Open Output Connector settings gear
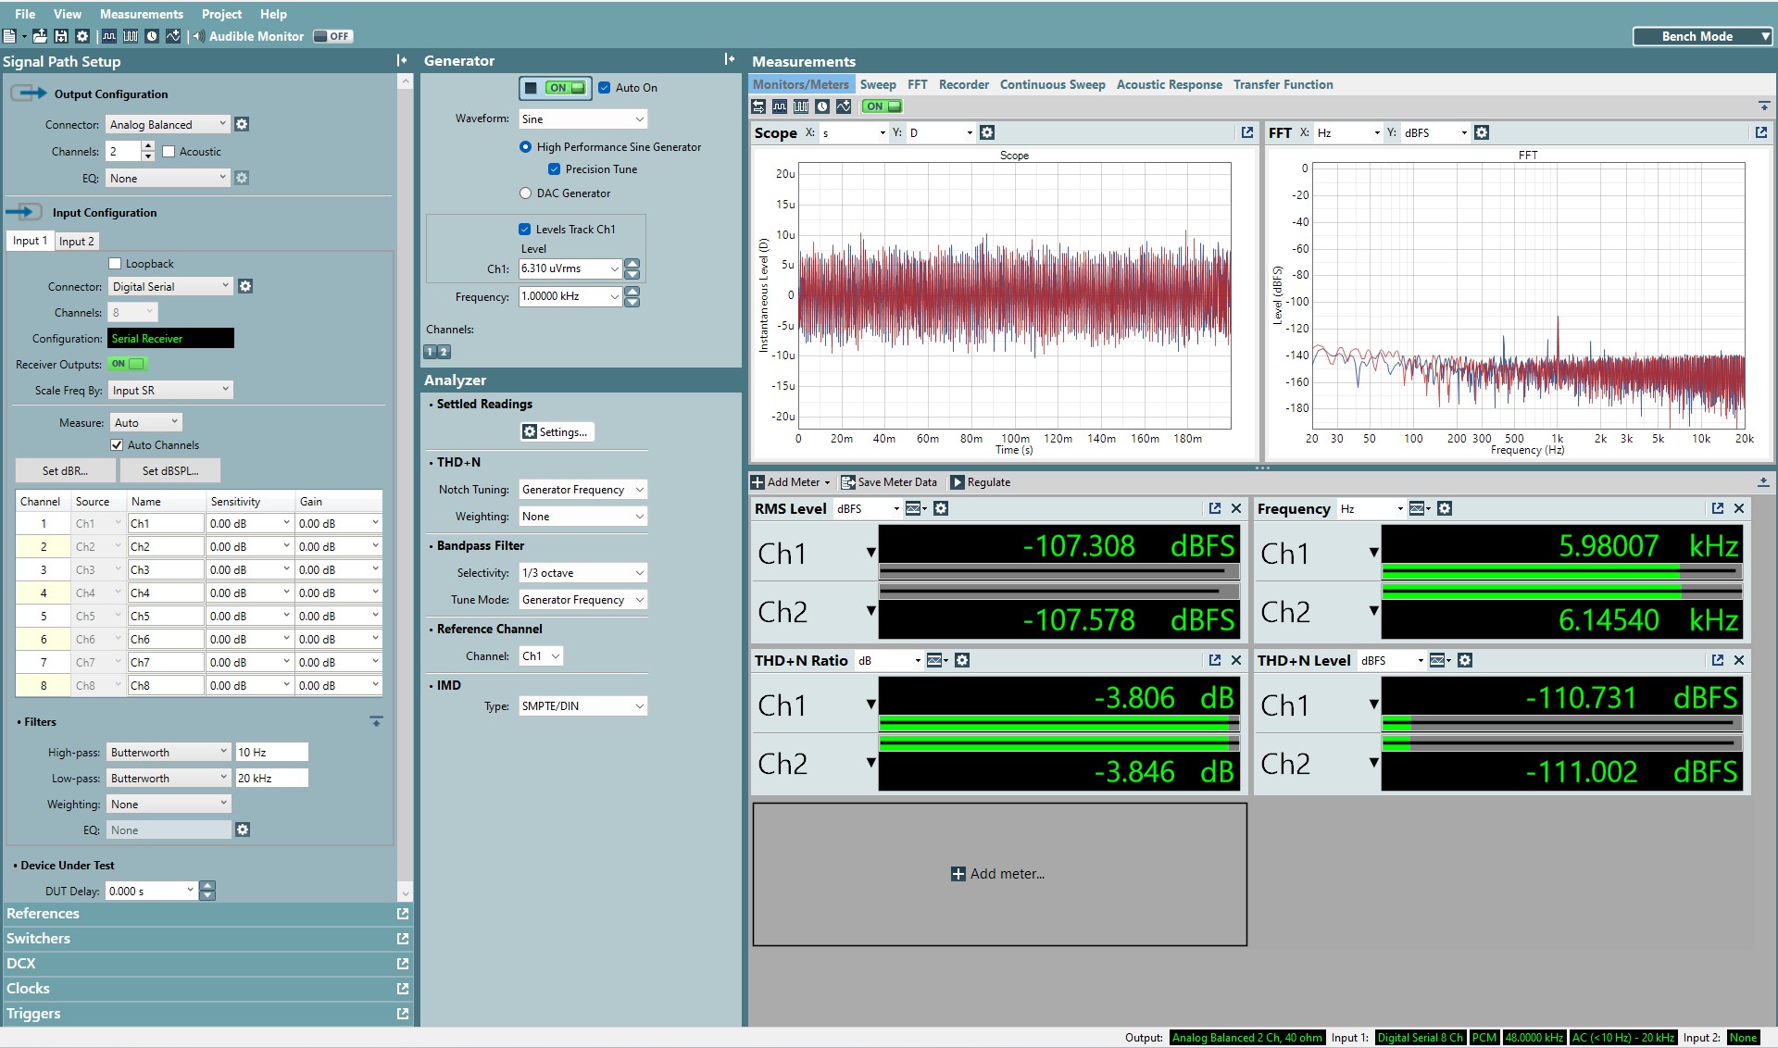1778x1048 pixels. coord(242,124)
